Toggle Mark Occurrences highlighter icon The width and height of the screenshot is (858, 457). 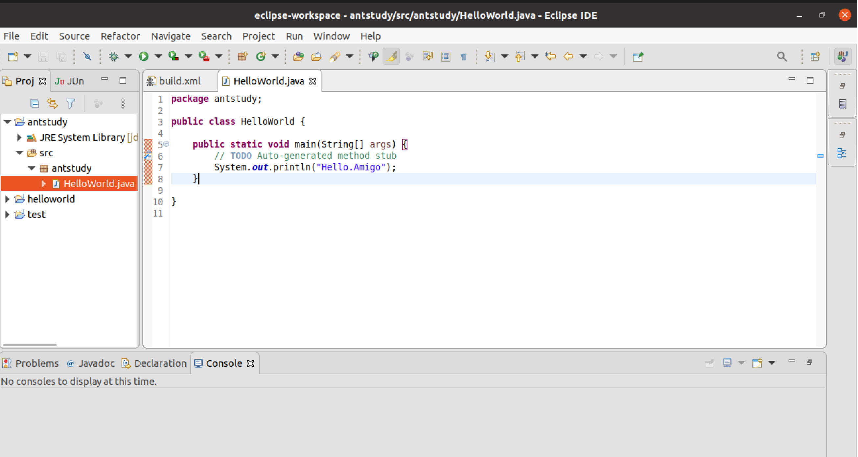391,56
